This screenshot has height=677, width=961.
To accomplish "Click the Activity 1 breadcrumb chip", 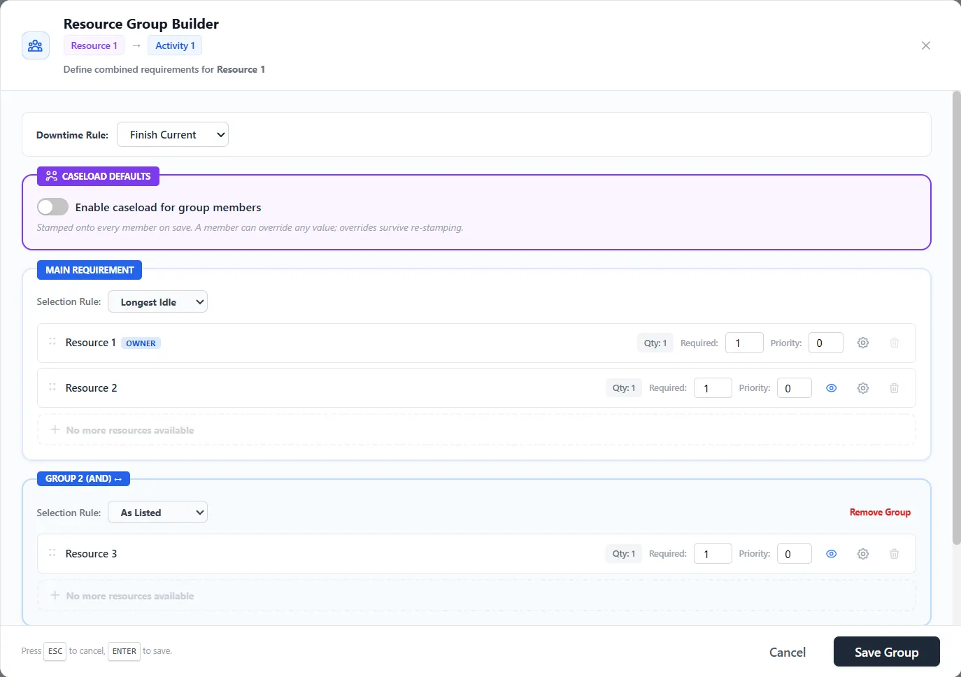I will 175,45.
